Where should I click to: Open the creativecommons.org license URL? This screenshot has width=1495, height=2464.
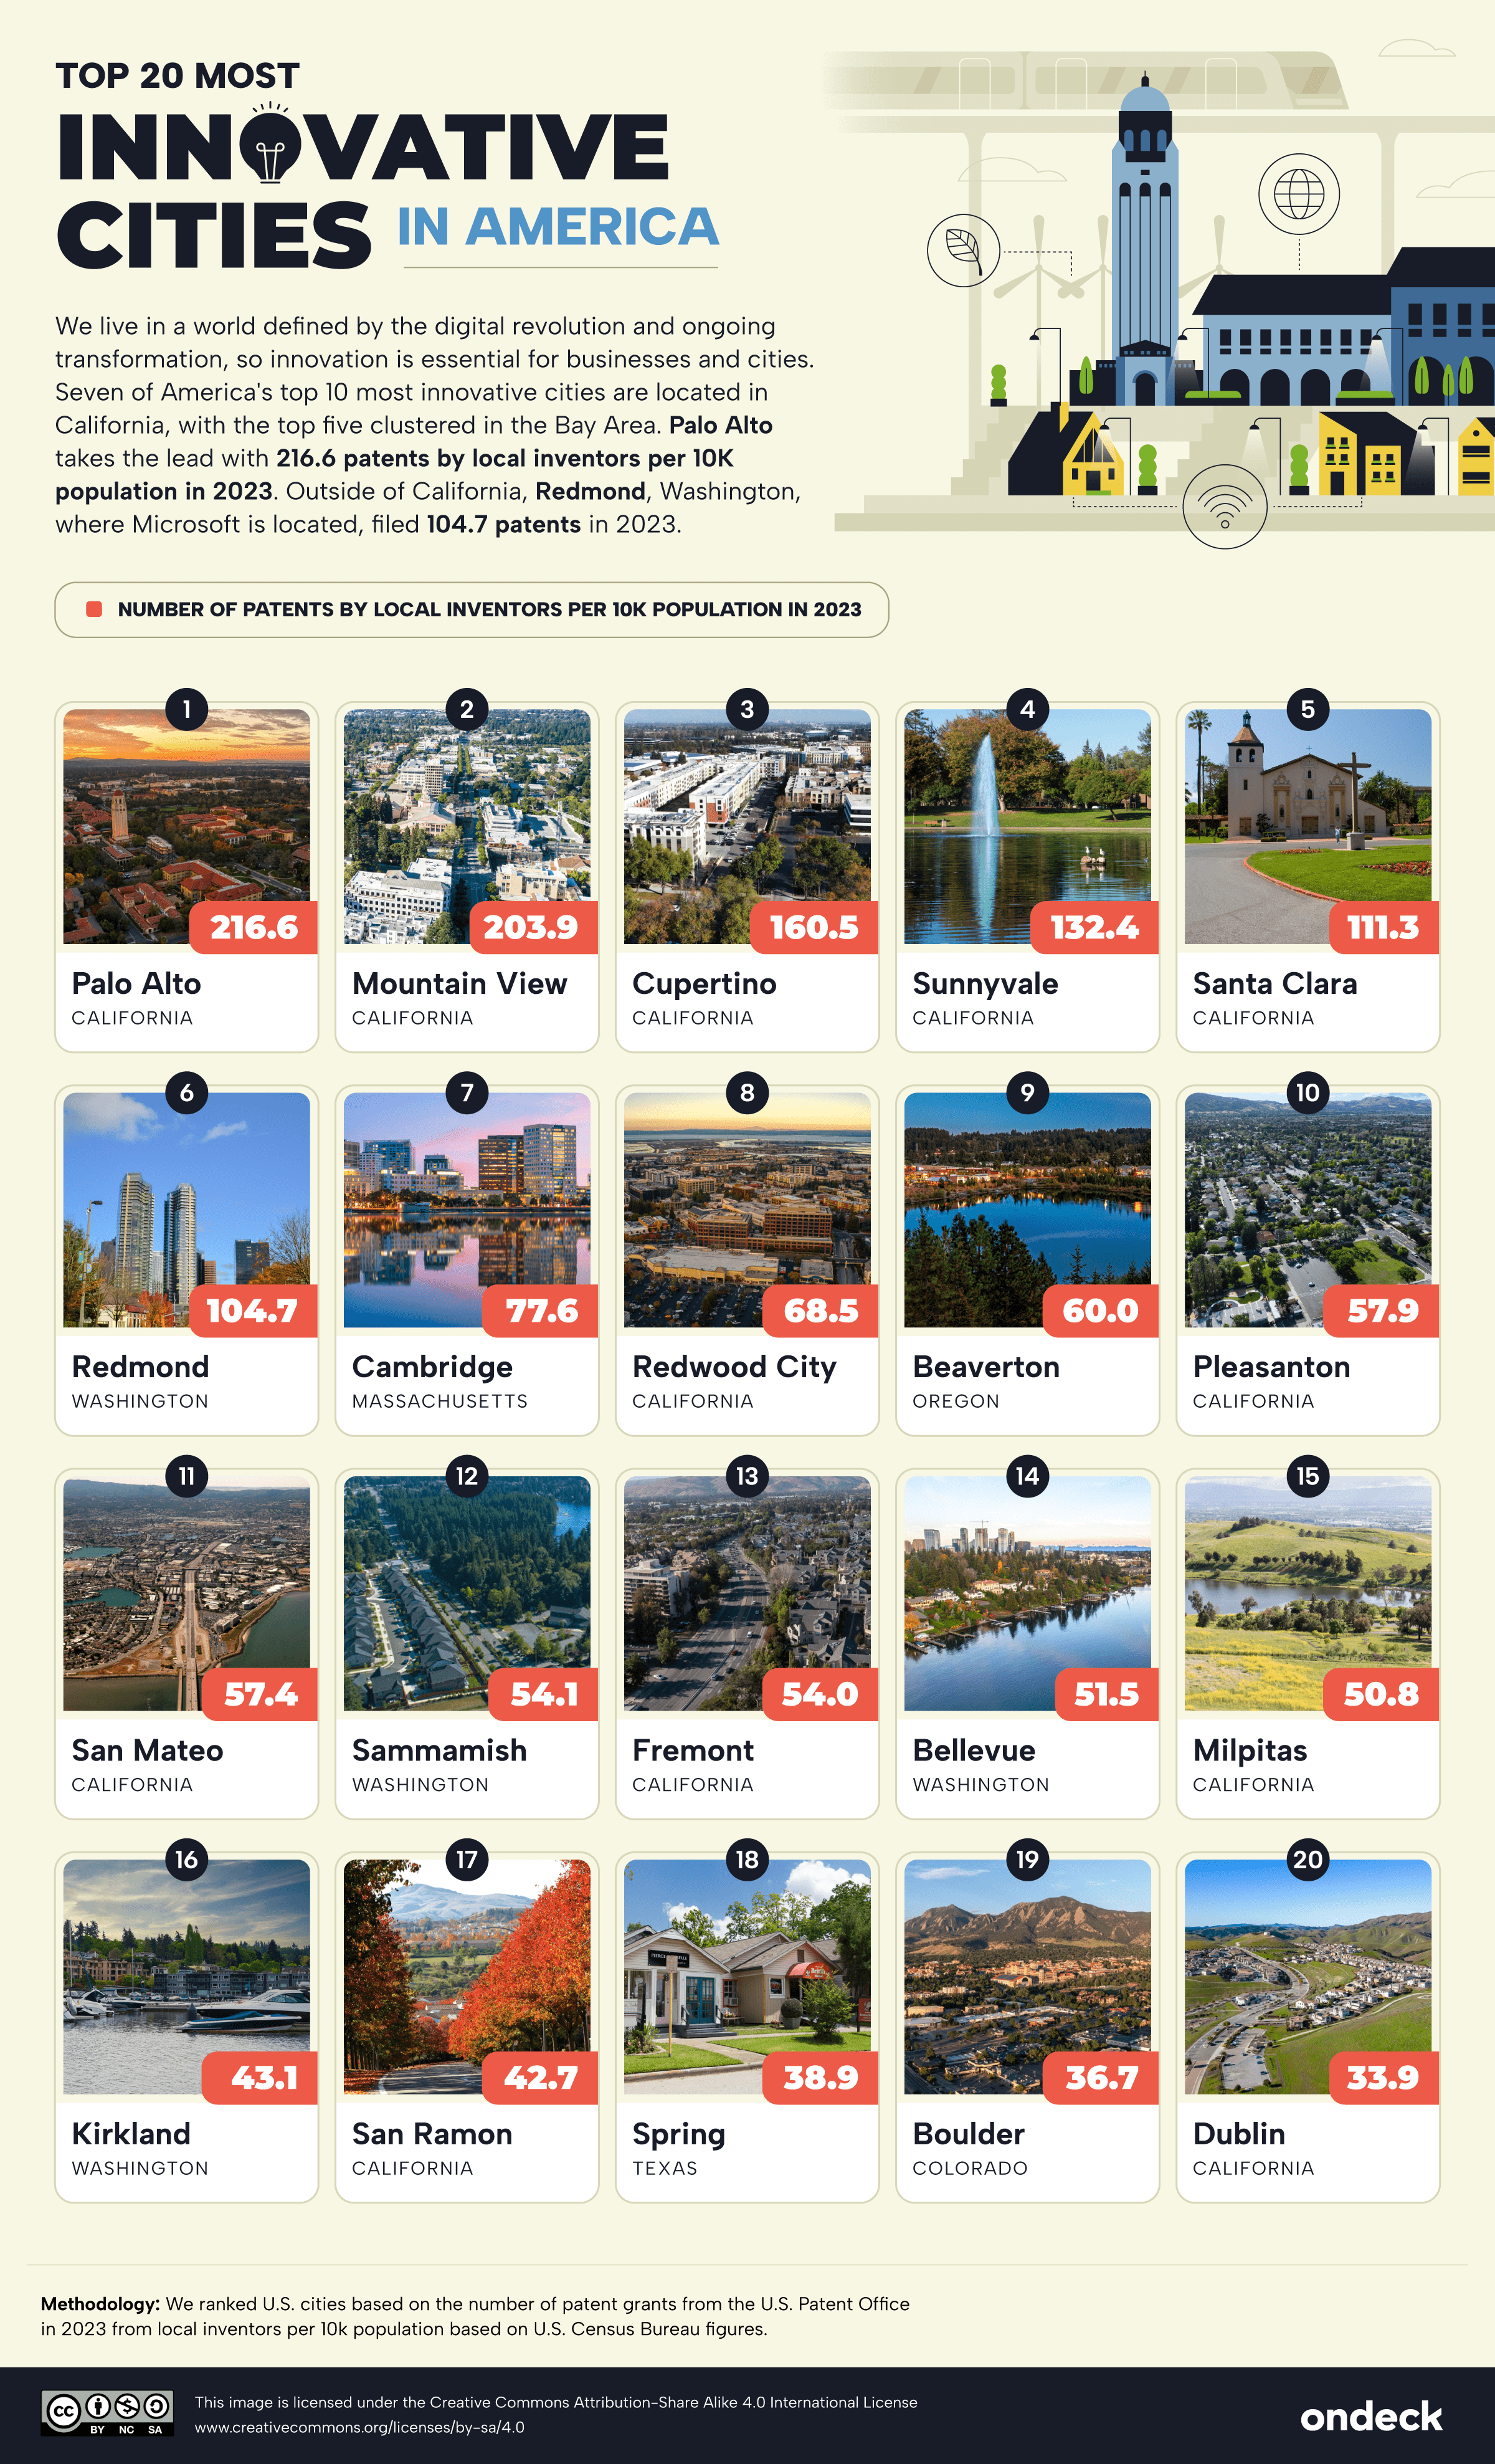[360, 2427]
